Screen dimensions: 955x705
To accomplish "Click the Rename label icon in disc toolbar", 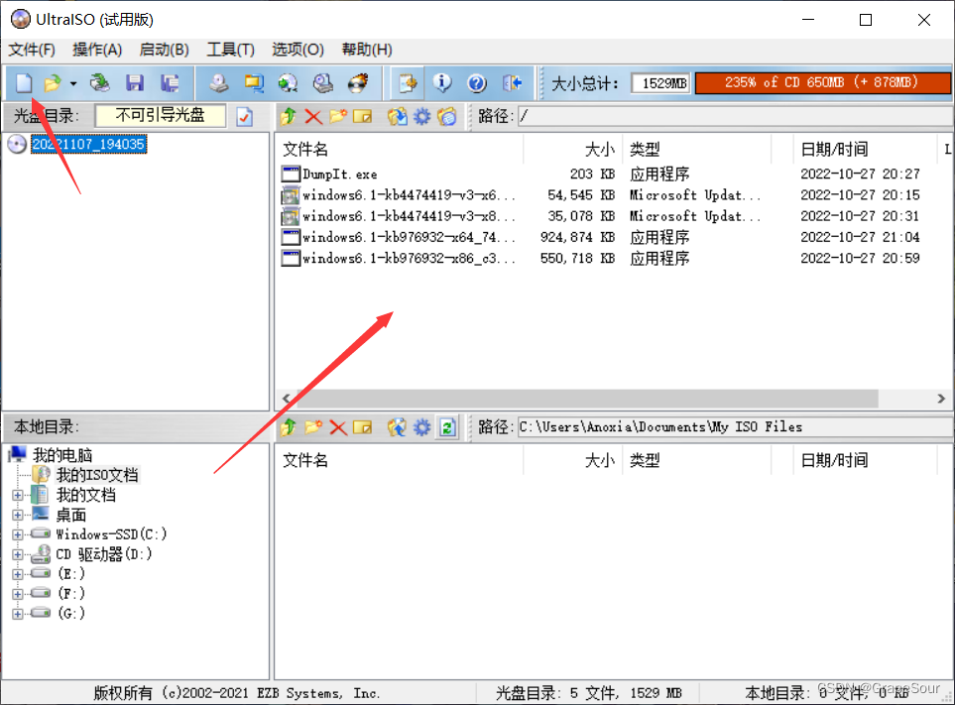I will 362,116.
